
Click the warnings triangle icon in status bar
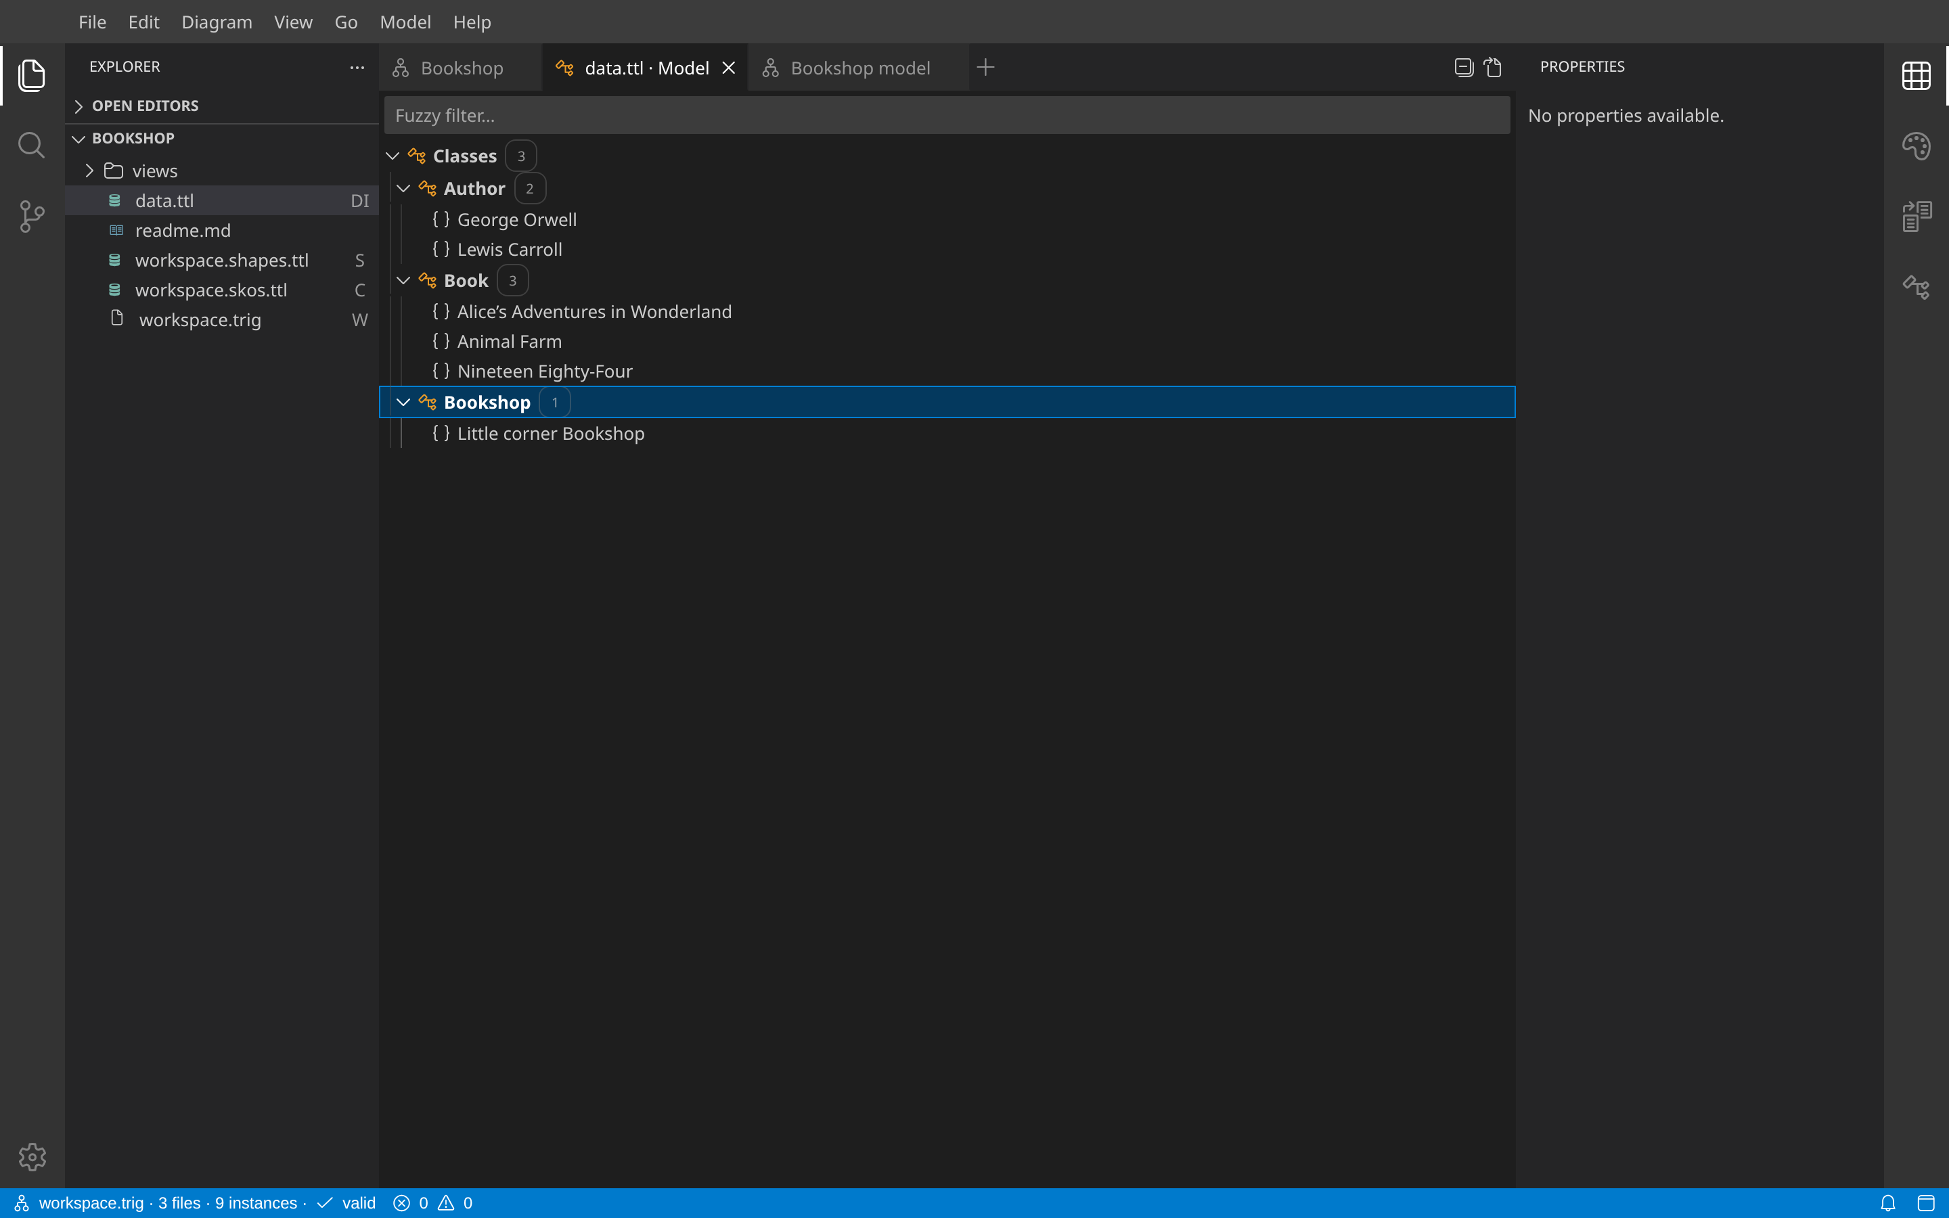(445, 1202)
